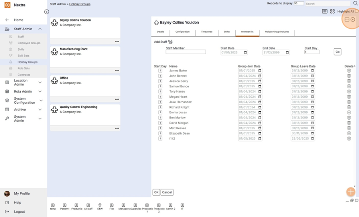Open My Profile
Viewport: 359px width, 217px height.
click(x=22, y=193)
